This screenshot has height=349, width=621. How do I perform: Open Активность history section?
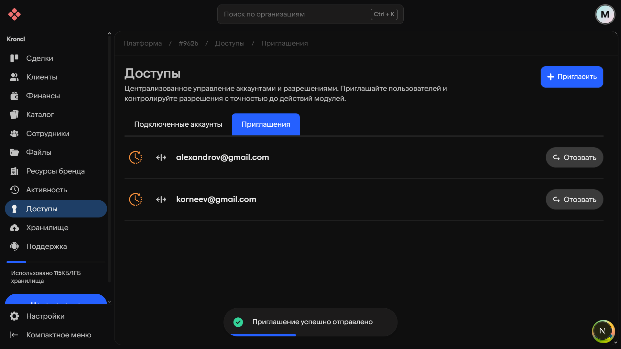click(x=47, y=190)
